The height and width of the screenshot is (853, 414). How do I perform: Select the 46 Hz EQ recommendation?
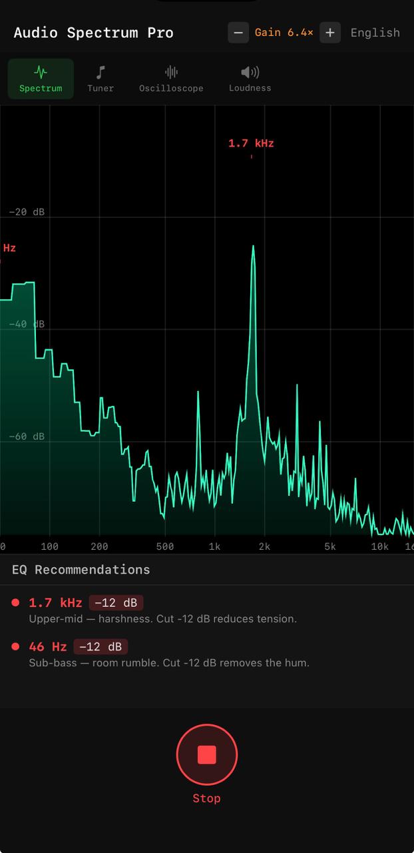pyautogui.click(x=207, y=654)
